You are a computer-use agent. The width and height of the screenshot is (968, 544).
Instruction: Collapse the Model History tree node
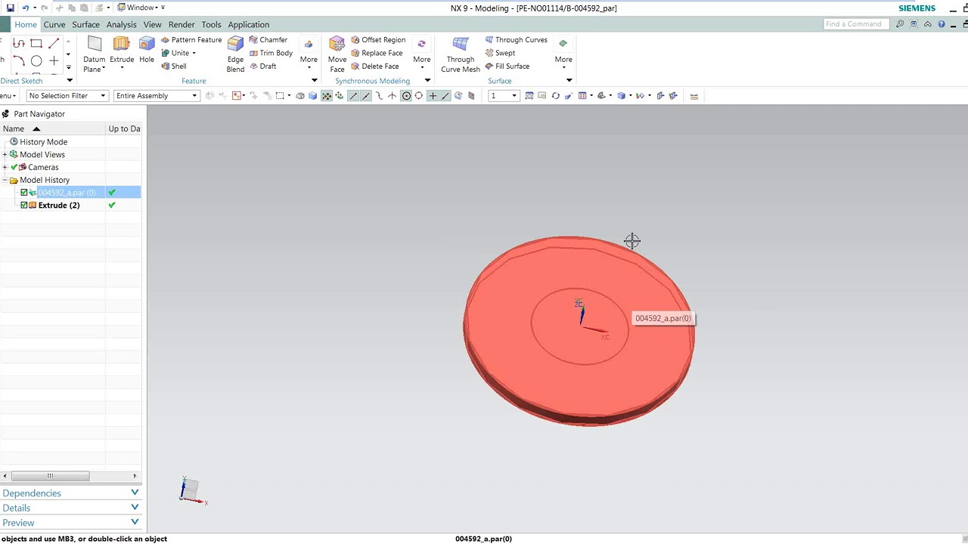[5, 181]
